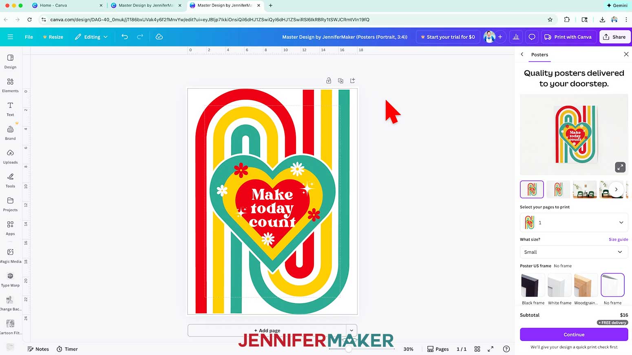Enter fullscreen presentation mode
Image resolution: width=632 pixels, height=355 pixels.
point(491,349)
